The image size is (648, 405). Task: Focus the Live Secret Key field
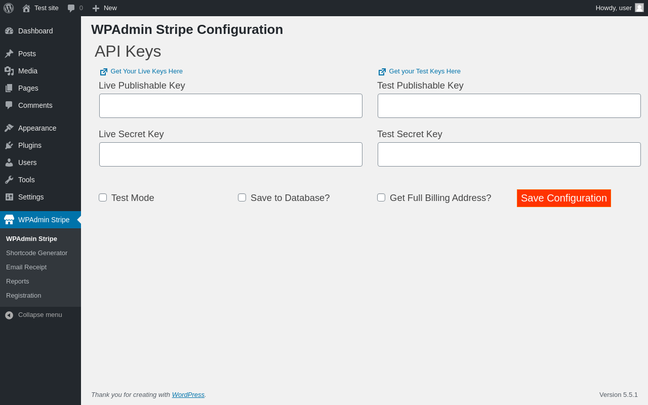pos(231,154)
